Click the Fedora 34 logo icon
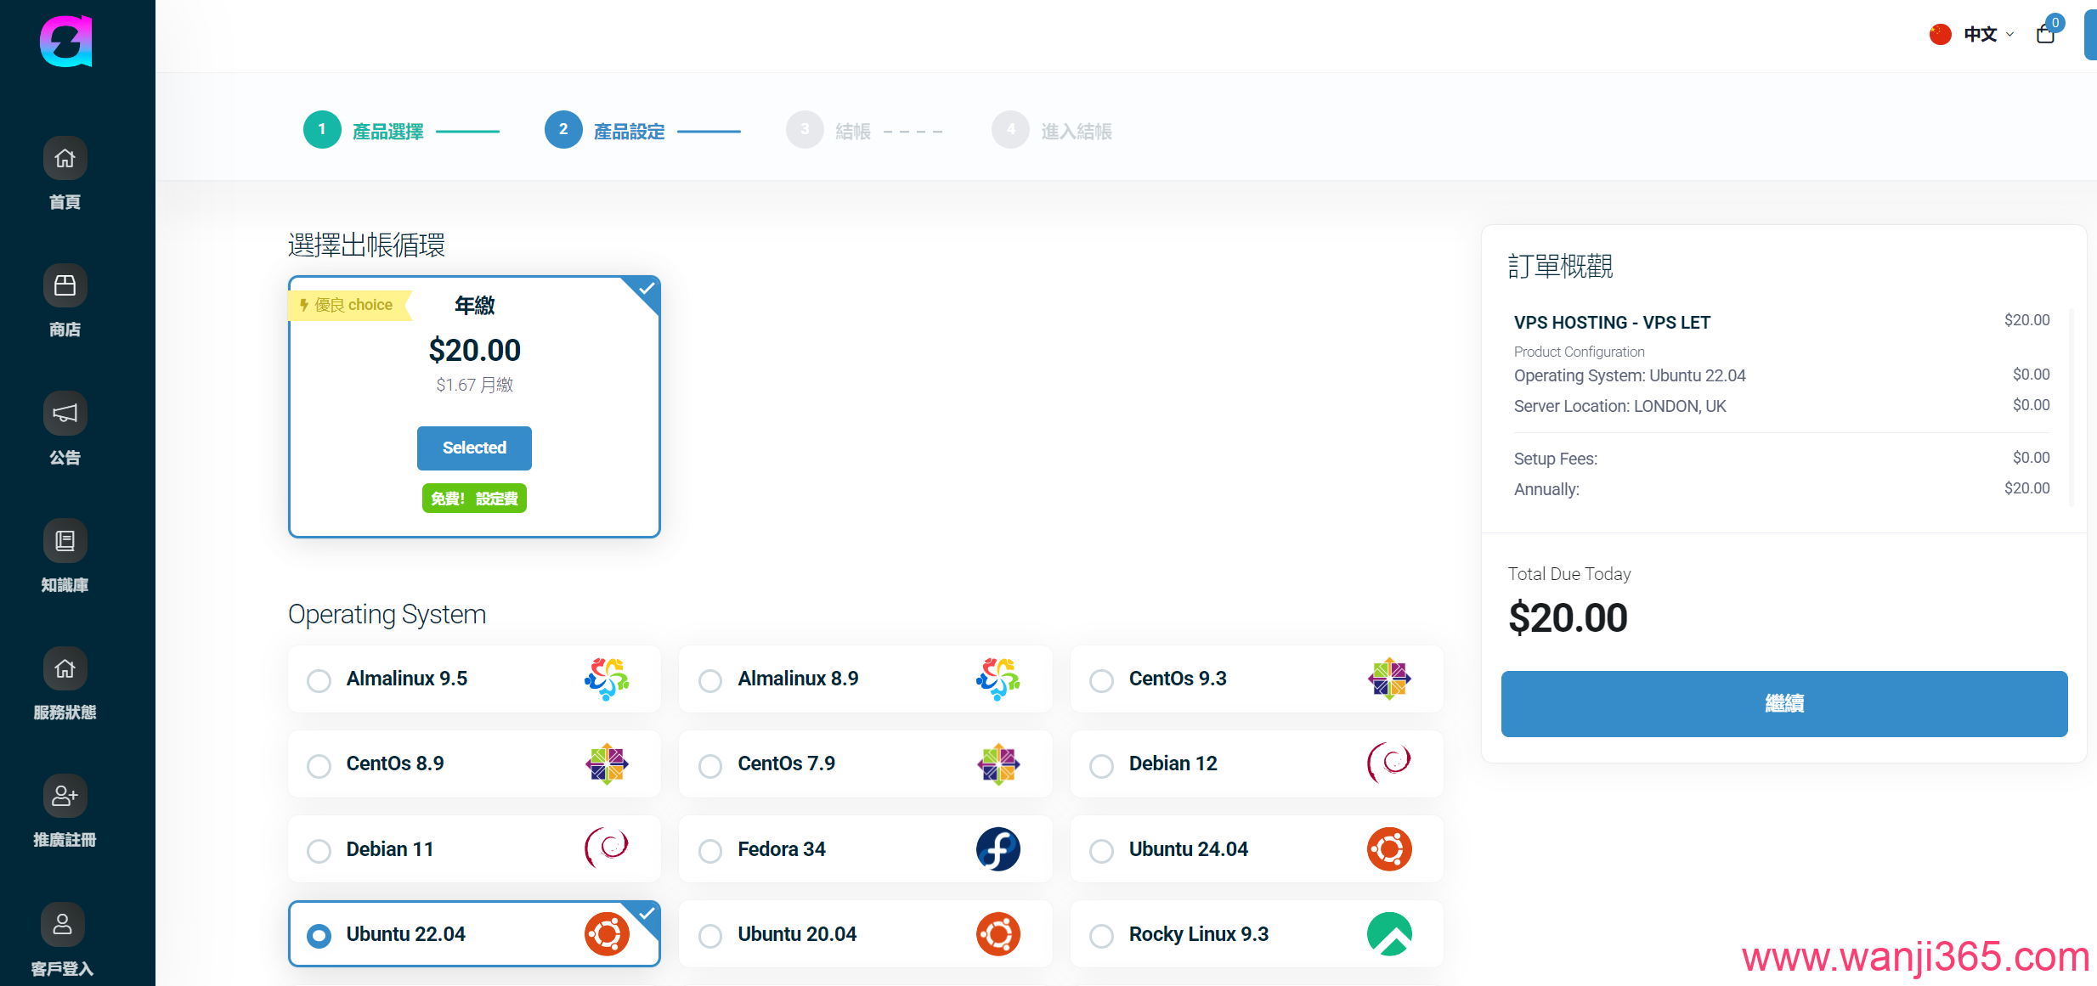Screen dimensions: 2097x986 click(998, 848)
